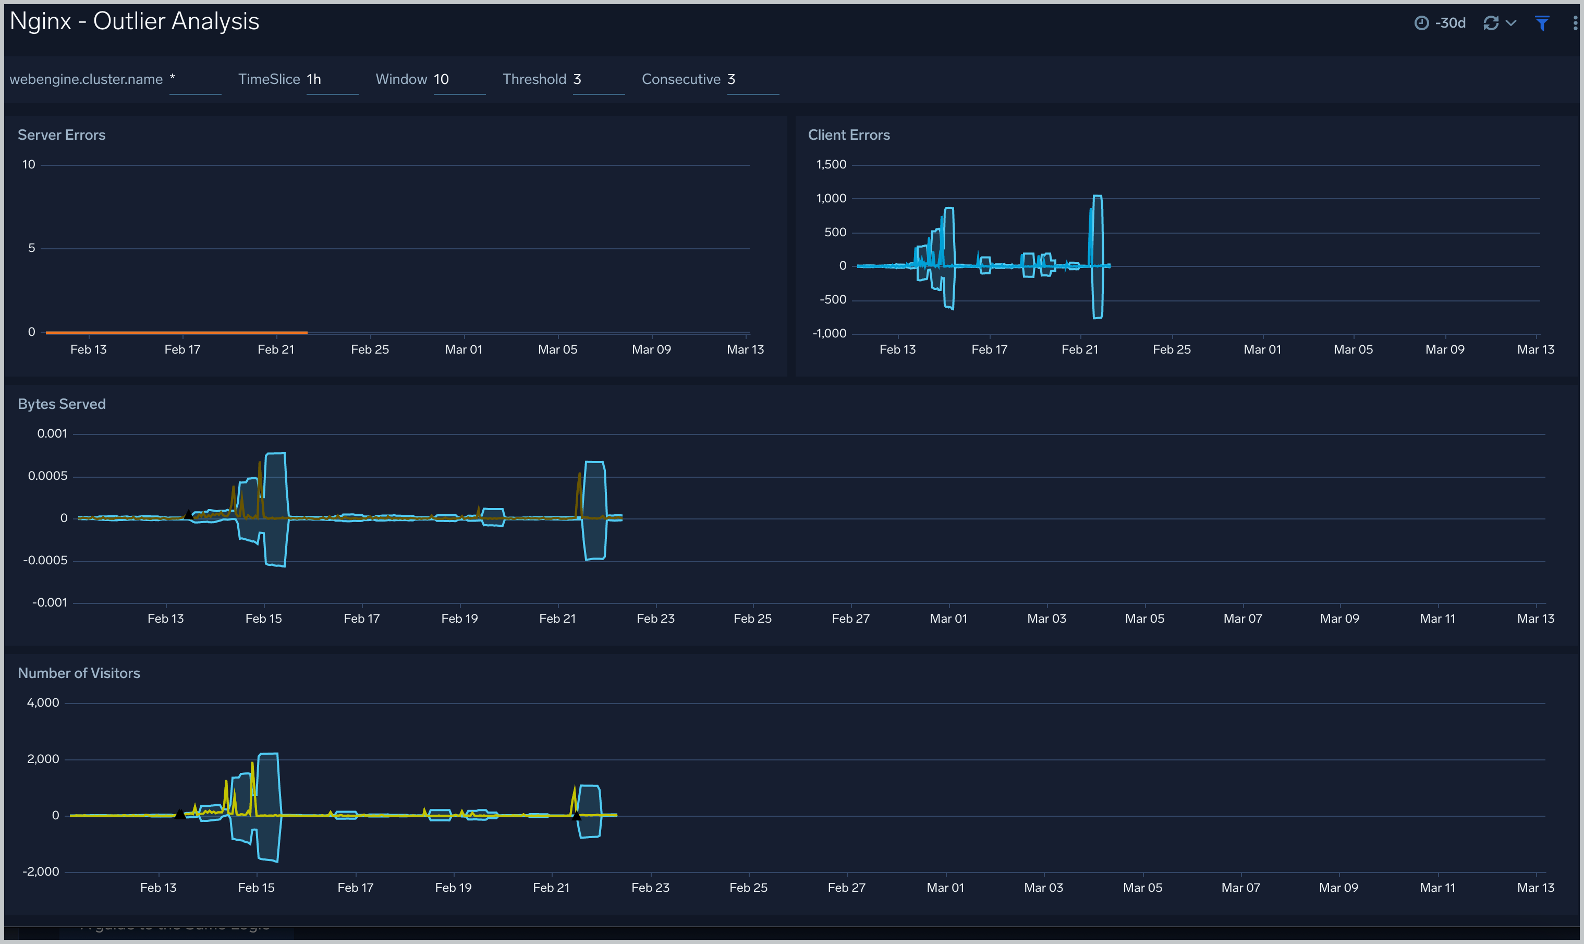Click the orange Server Errors data line
The image size is (1584, 944).
tap(176, 332)
